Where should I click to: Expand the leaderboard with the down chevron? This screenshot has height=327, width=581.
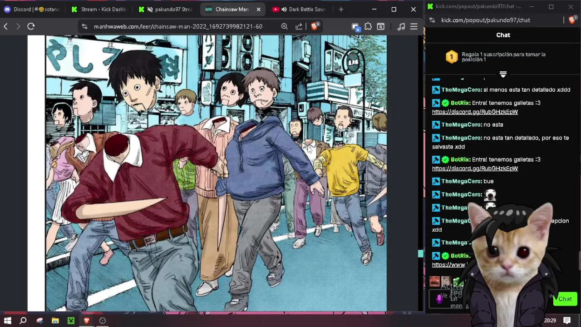click(x=503, y=74)
